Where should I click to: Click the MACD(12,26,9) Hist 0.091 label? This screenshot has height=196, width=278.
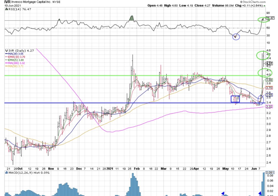[x=29, y=173]
